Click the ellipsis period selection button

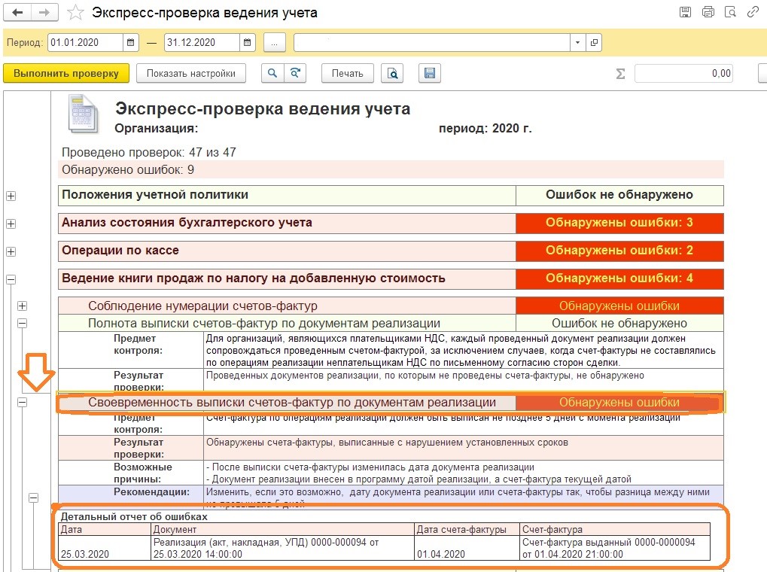click(275, 43)
